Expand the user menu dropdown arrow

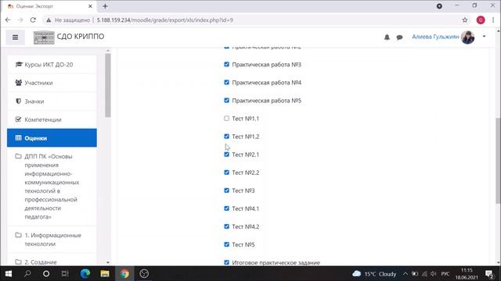(484, 37)
